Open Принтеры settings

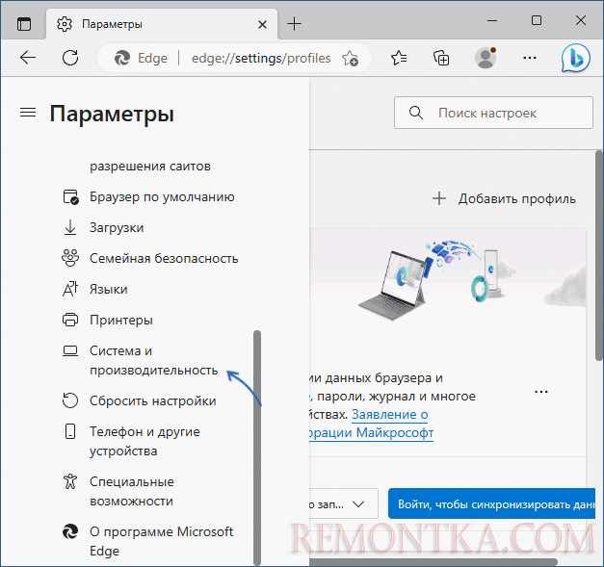coord(121,320)
